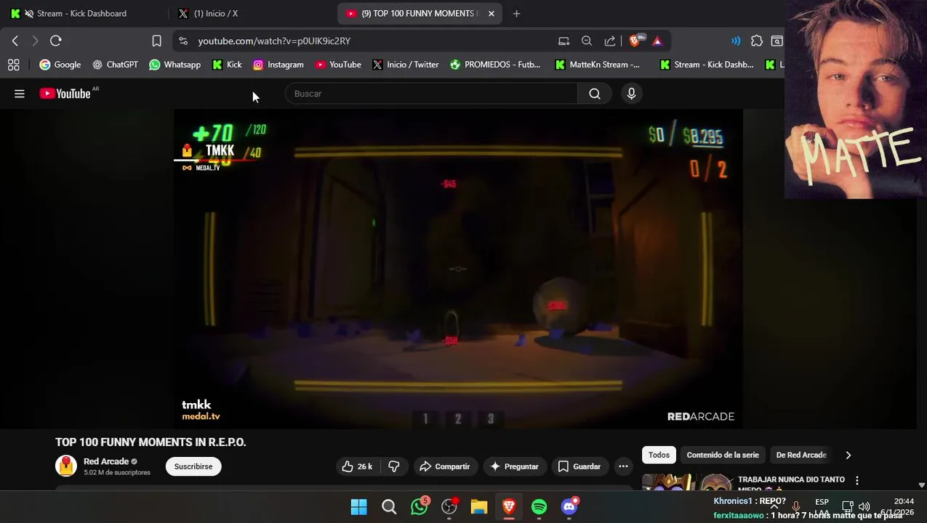Open the 'PROMIEDOS - Futb...' bookmark
927x523 pixels.
pos(495,65)
